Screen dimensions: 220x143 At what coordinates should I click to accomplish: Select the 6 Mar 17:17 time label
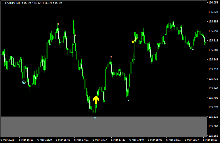pos(100,140)
